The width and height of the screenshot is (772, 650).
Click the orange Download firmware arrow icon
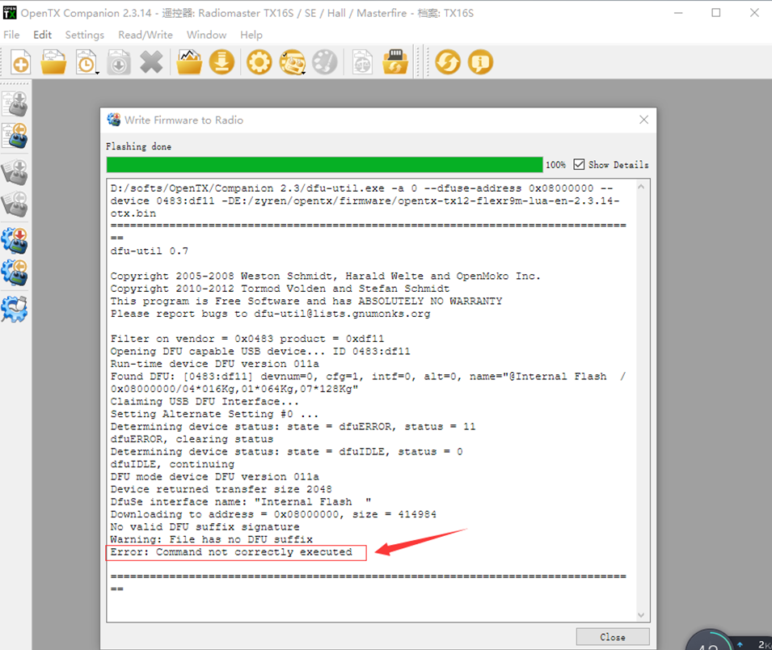click(221, 62)
